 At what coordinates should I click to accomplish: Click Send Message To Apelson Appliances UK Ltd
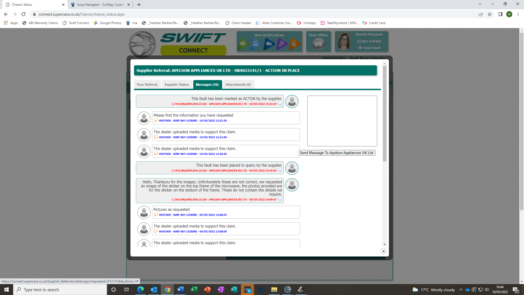[336, 153]
